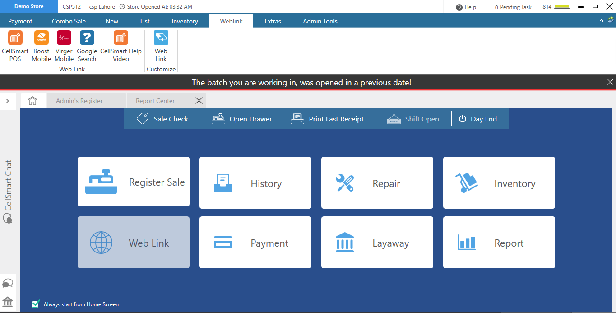The height and width of the screenshot is (313, 616).
Task: Open the chat bubbles icon in the sidebar
Action: click(8, 283)
